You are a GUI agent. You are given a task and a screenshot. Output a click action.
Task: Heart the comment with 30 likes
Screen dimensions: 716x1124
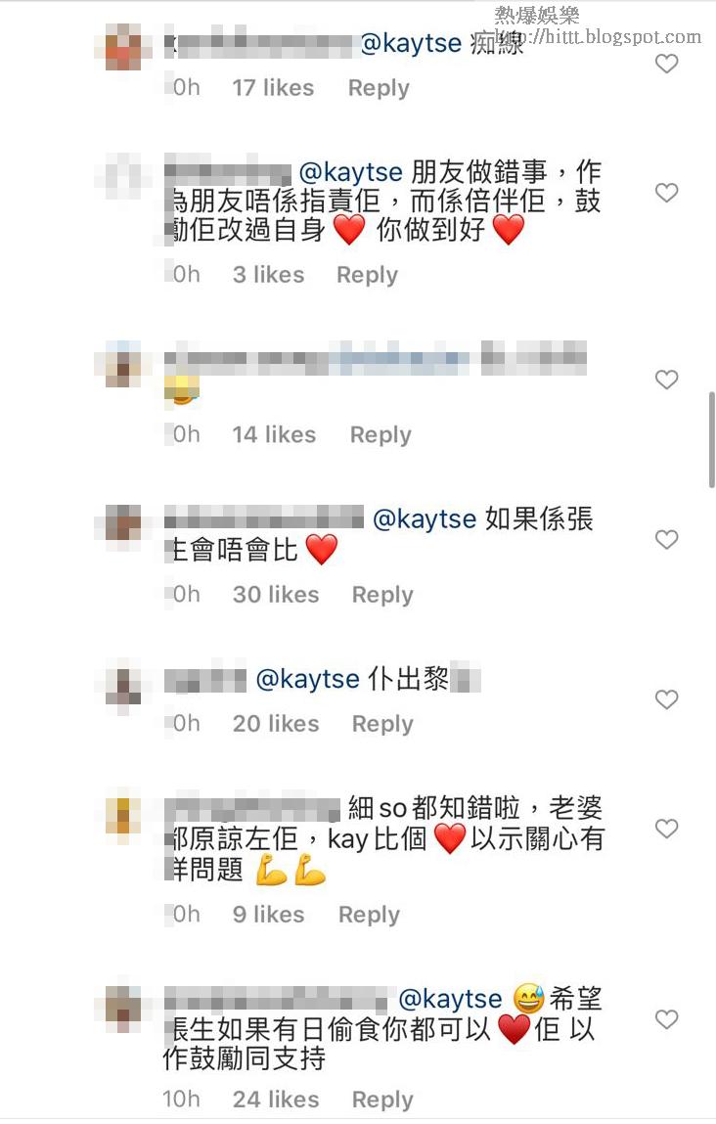pyautogui.click(x=666, y=539)
